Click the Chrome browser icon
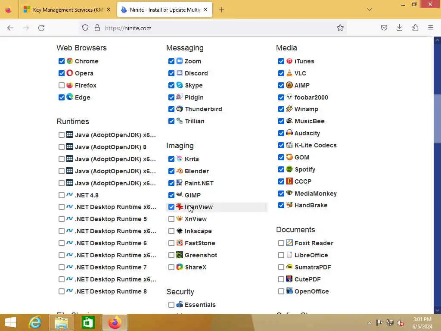441x331 pixels. pos(70,61)
